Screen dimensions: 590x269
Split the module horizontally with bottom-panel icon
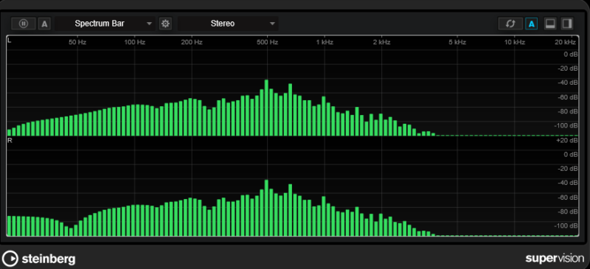(x=550, y=24)
